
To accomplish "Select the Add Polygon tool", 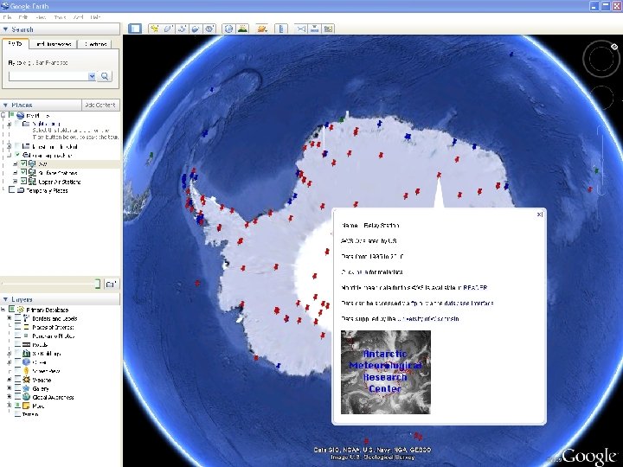I will [x=168, y=29].
